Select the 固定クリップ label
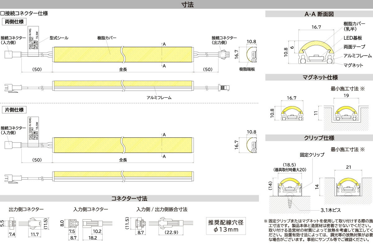 click(x=312, y=154)
